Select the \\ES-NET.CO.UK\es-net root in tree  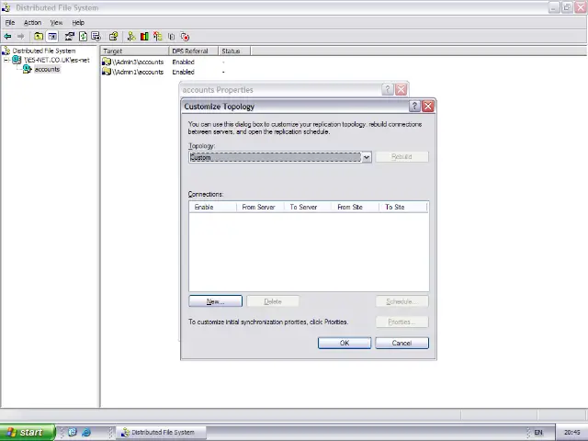57,60
